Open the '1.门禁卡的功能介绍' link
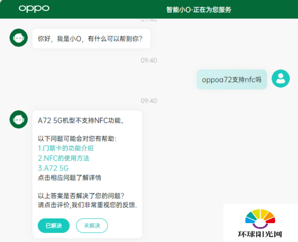Screen dimensions: 298x242 (x=66, y=148)
